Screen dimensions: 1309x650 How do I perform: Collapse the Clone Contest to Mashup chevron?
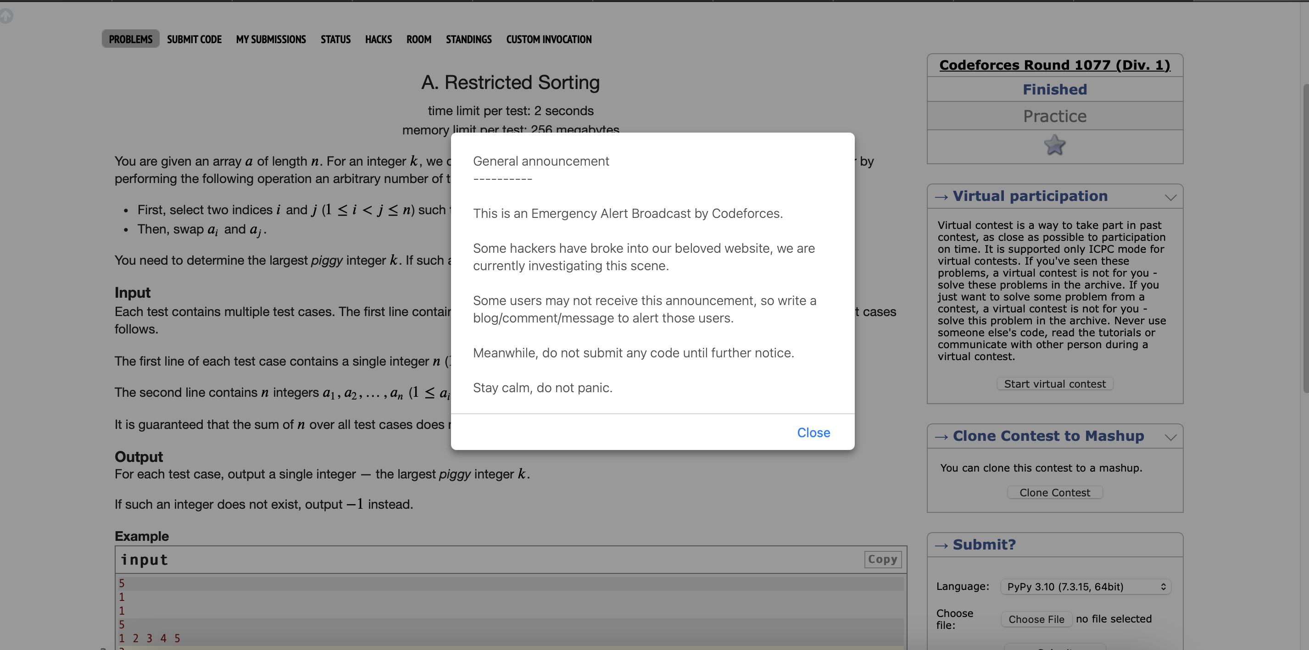[x=1170, y=437]
